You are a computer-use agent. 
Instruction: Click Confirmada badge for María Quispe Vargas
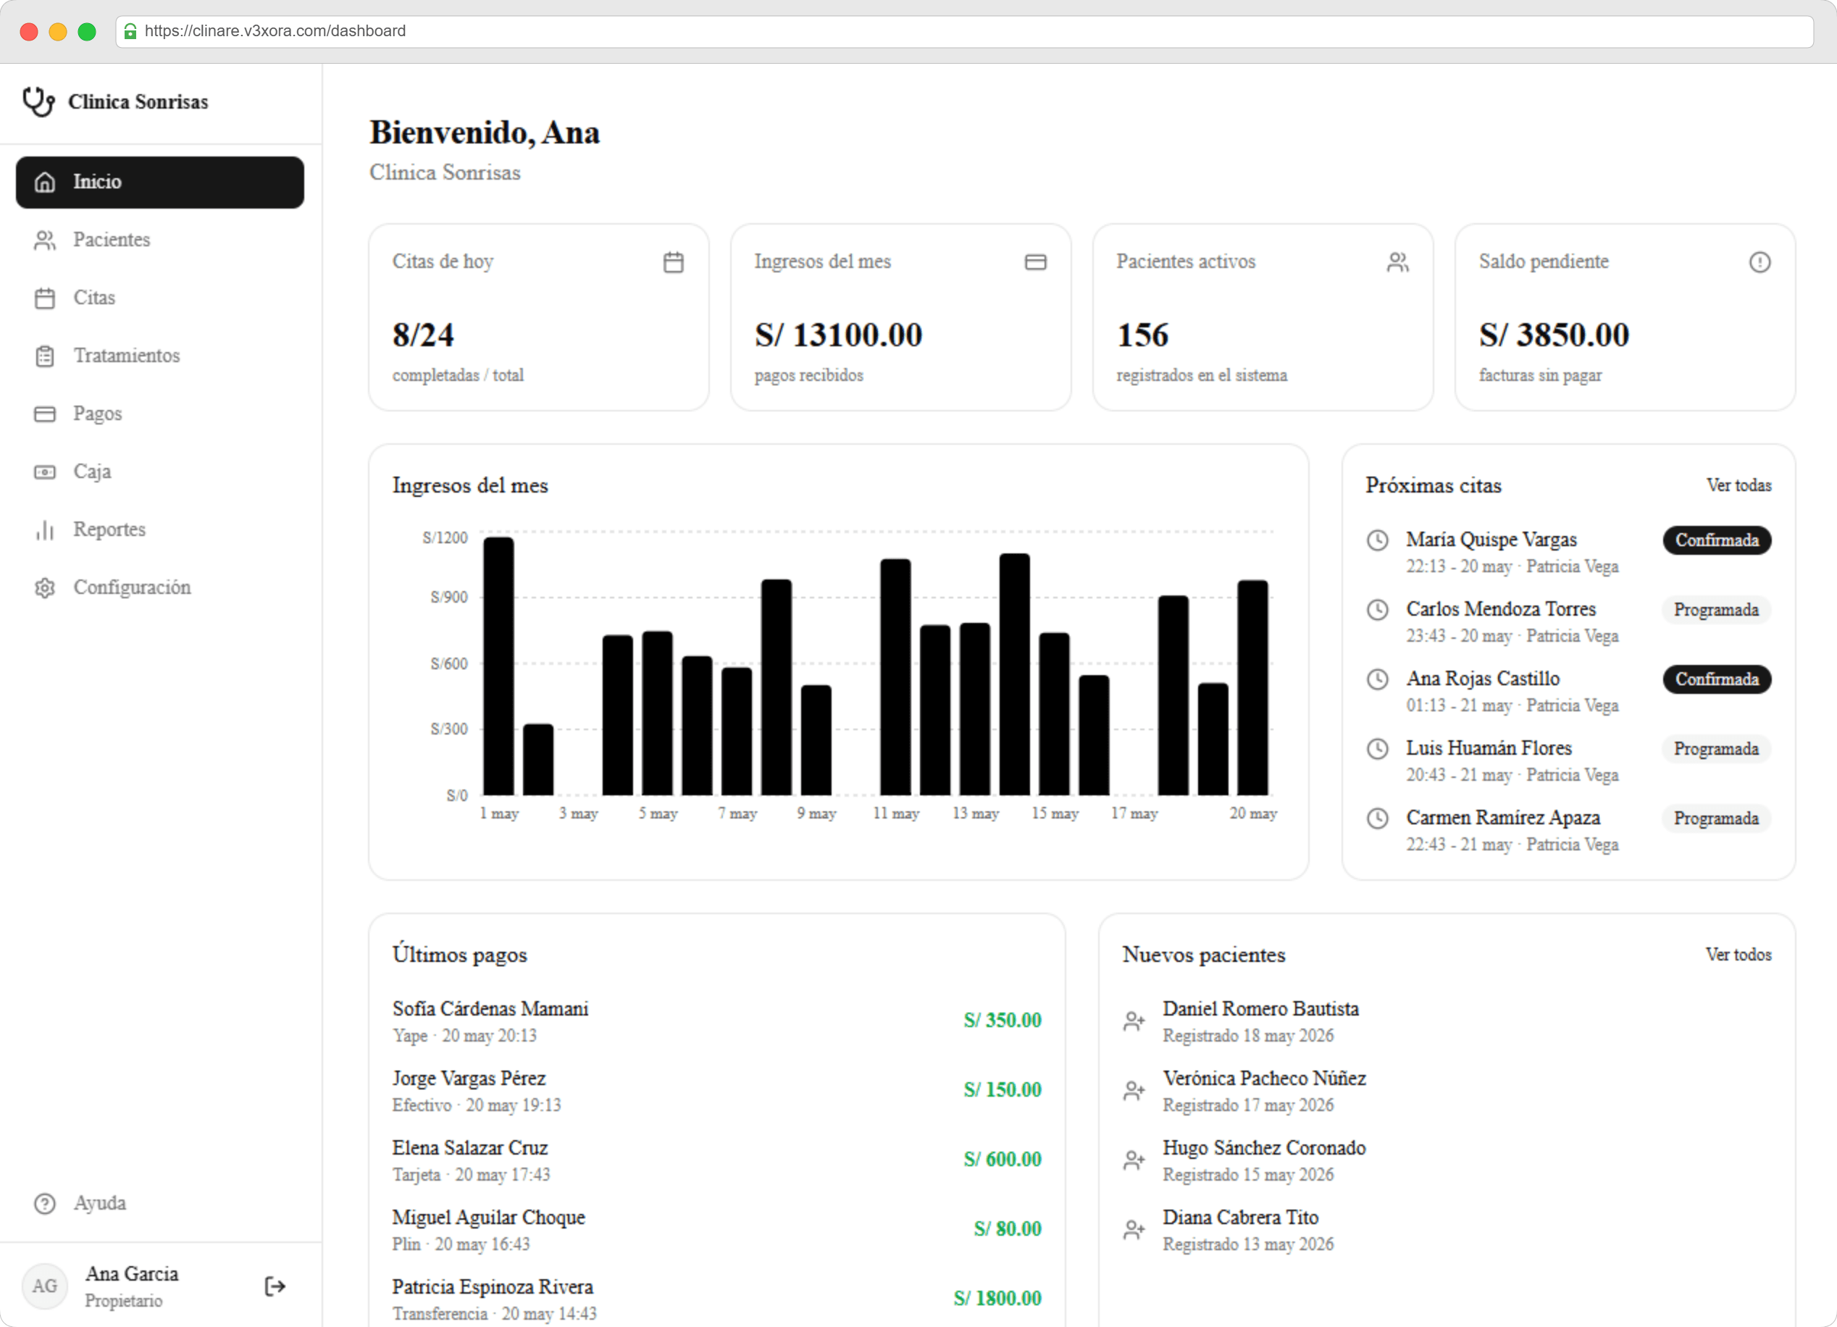pyautogui.click(x=1717, y=540)
